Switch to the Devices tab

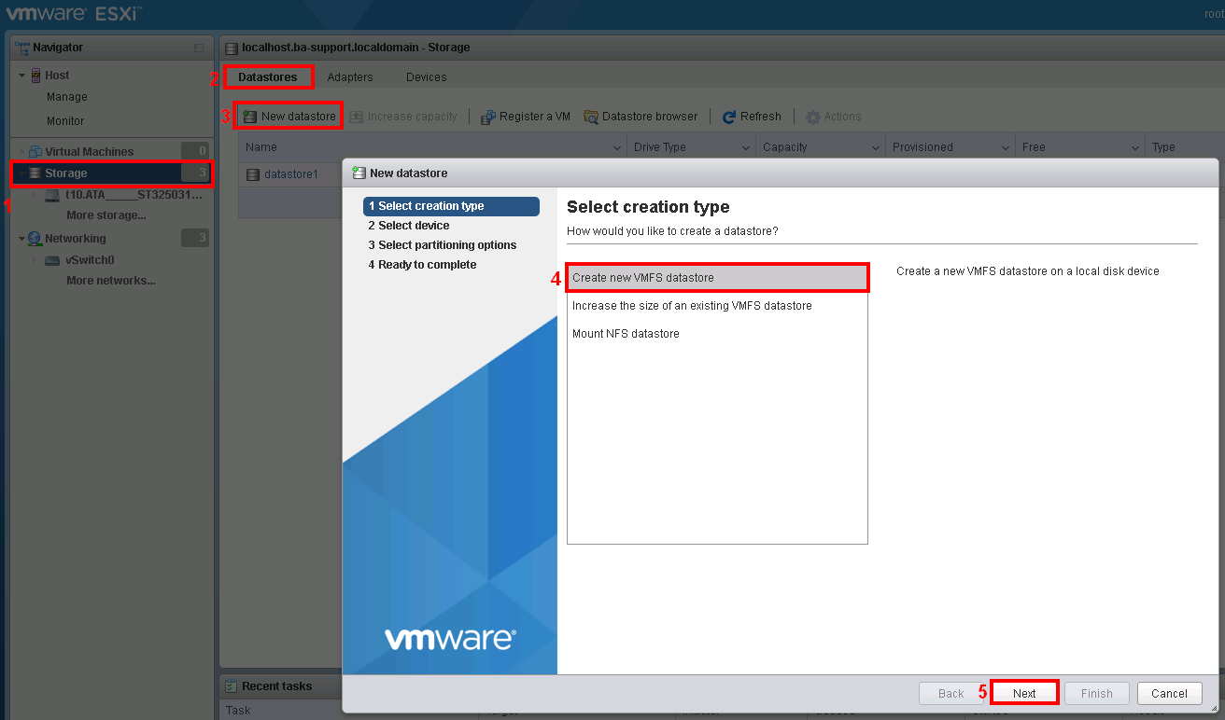[426, 77]
